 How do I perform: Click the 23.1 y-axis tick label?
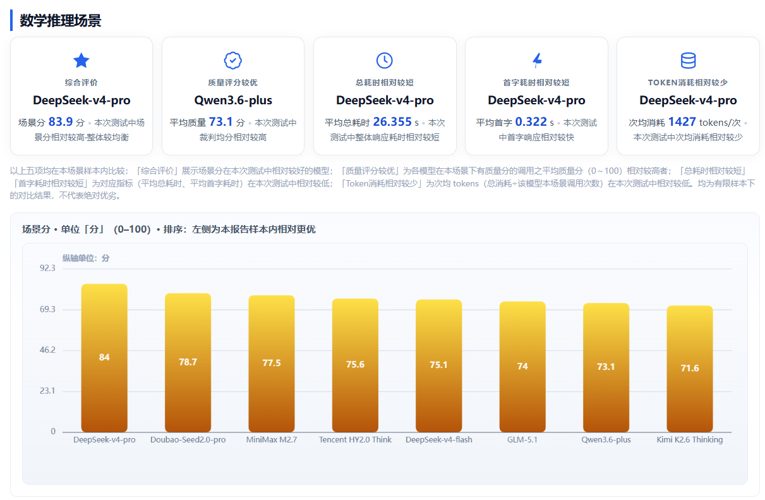[x=47, y=391]
